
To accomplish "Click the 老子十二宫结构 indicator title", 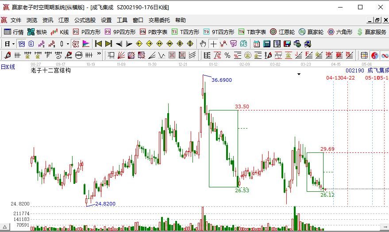I will [x=51, y=70].
